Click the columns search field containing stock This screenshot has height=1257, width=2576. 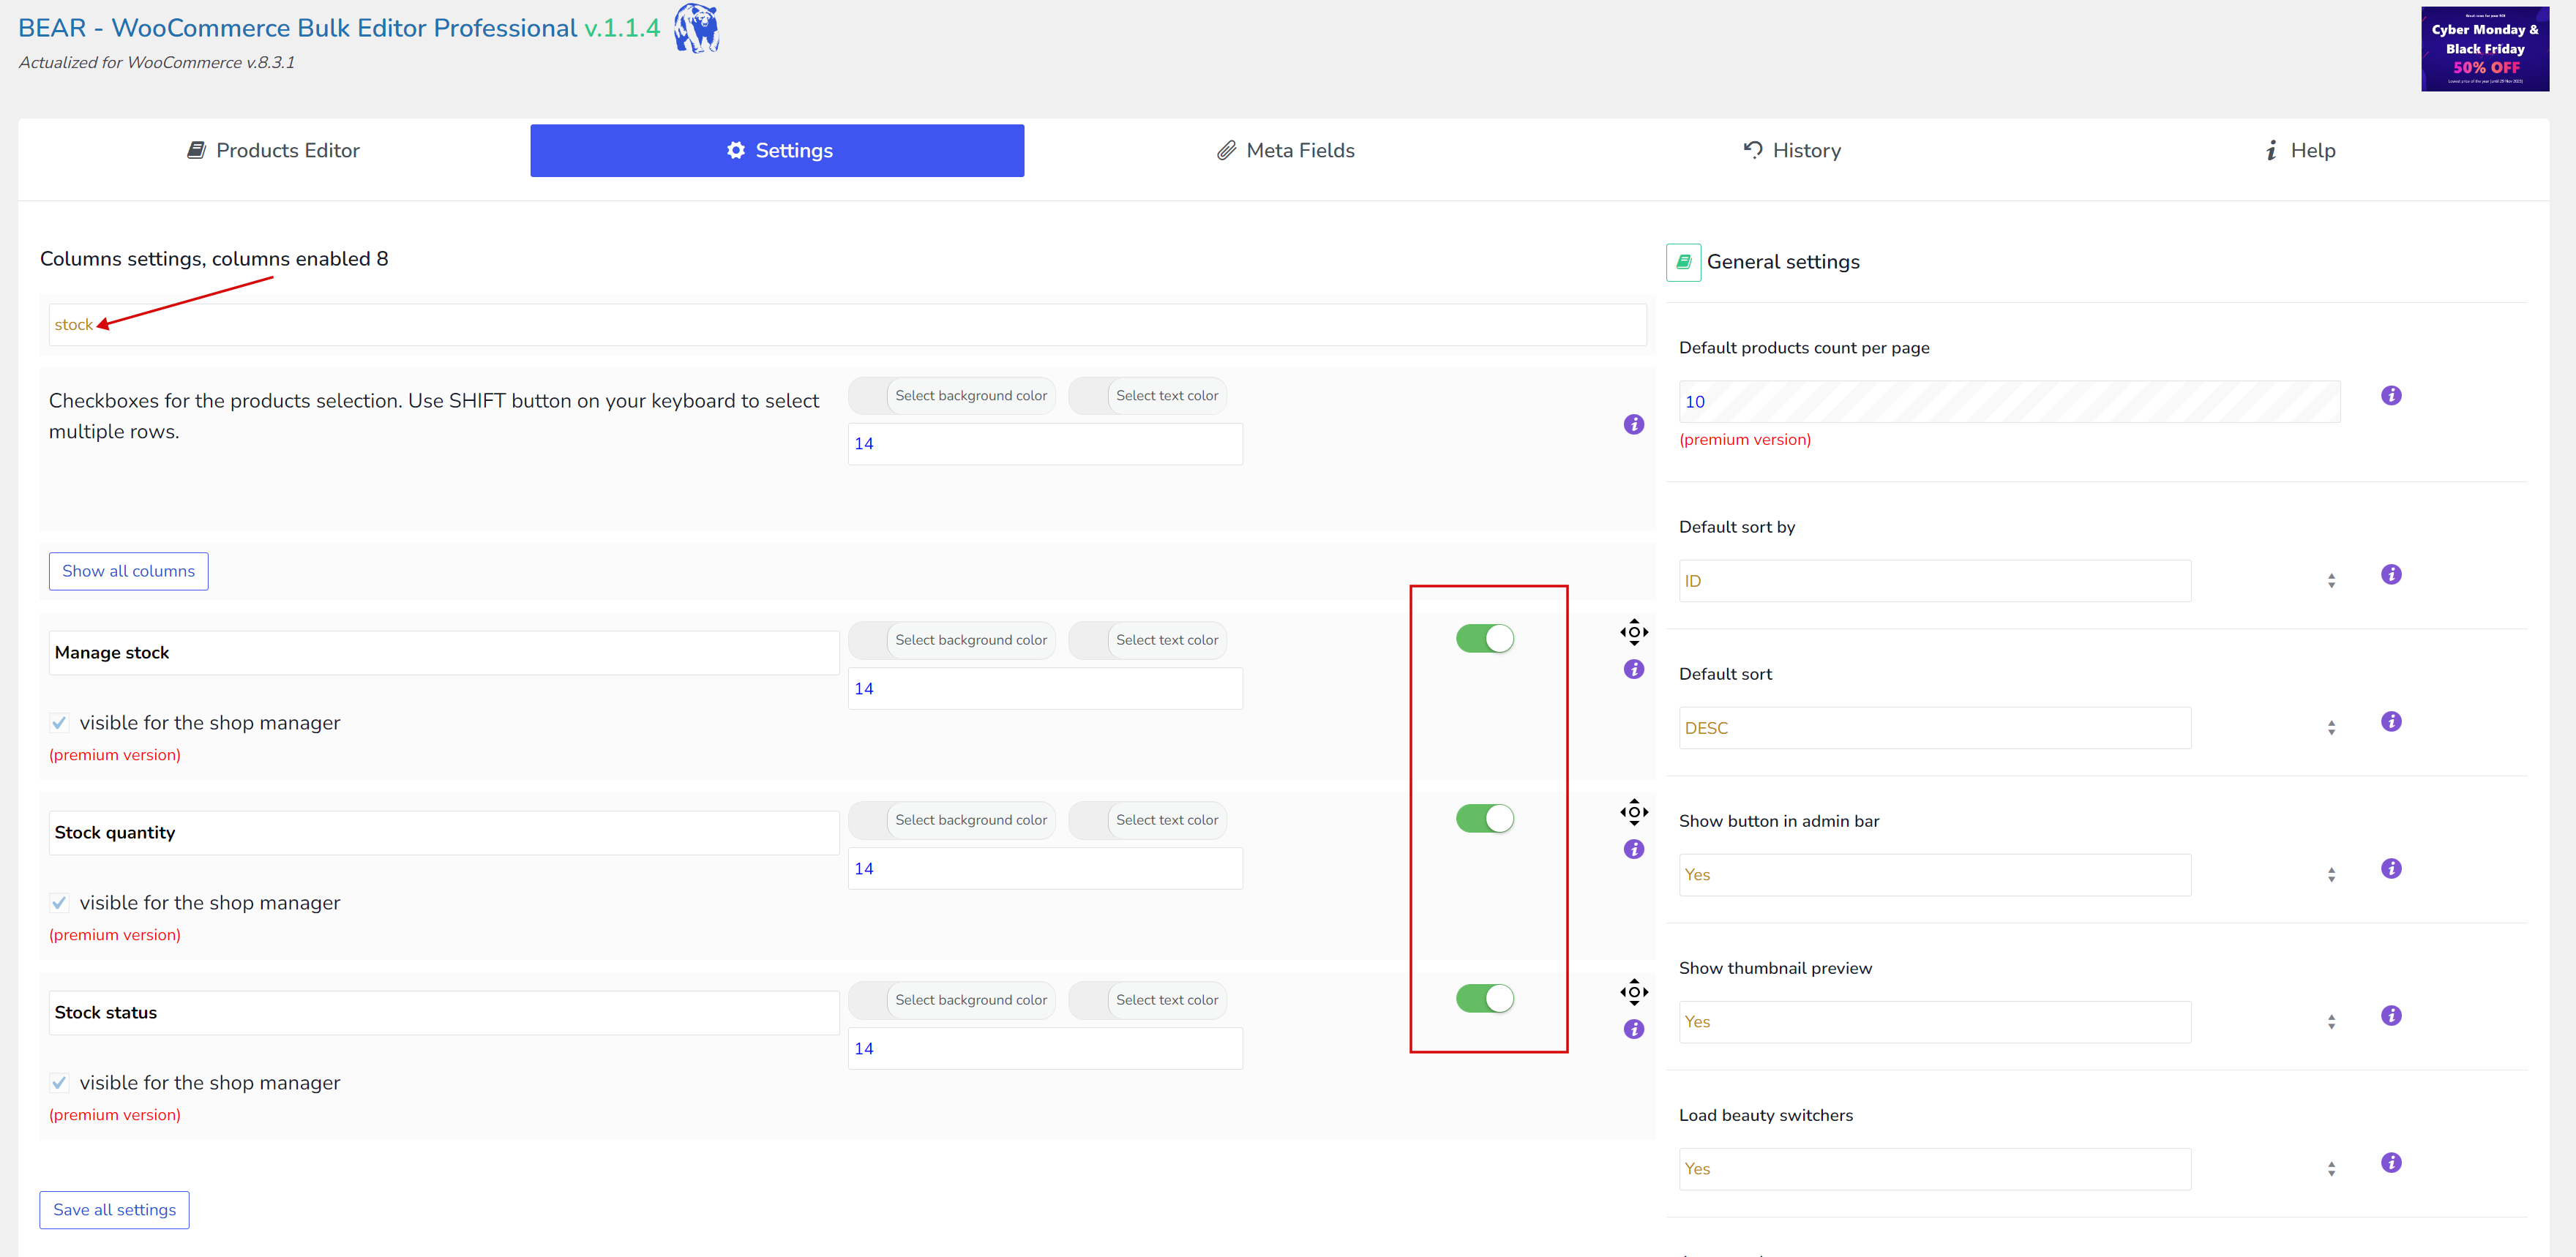point(848,325)
